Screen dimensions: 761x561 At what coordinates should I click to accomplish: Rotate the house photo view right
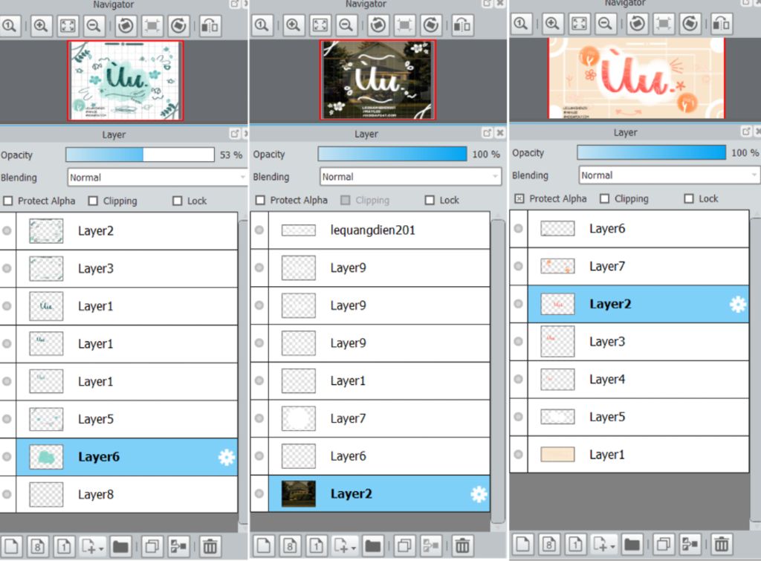coord(430,25)
